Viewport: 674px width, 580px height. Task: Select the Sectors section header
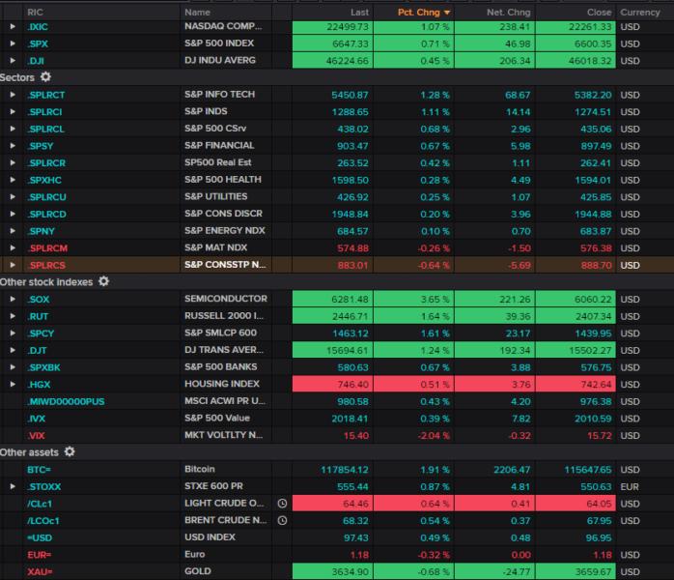coord(17,77)
